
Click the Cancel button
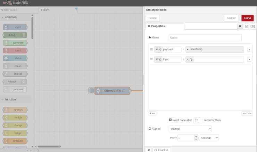(x=231, y=18)
